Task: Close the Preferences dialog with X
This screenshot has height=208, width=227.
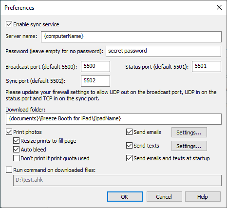Action: (219, 7)
